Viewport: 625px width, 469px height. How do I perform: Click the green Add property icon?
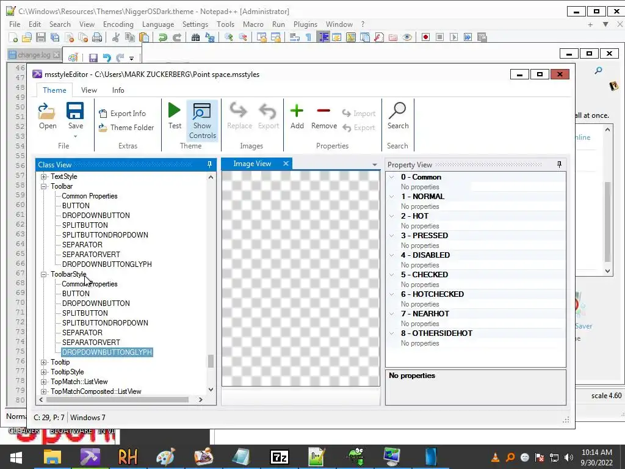pos(297,116)
